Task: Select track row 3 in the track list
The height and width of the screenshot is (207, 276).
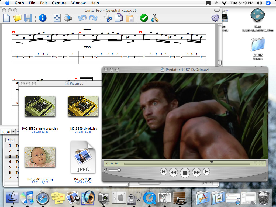Action: coord(12,156)
